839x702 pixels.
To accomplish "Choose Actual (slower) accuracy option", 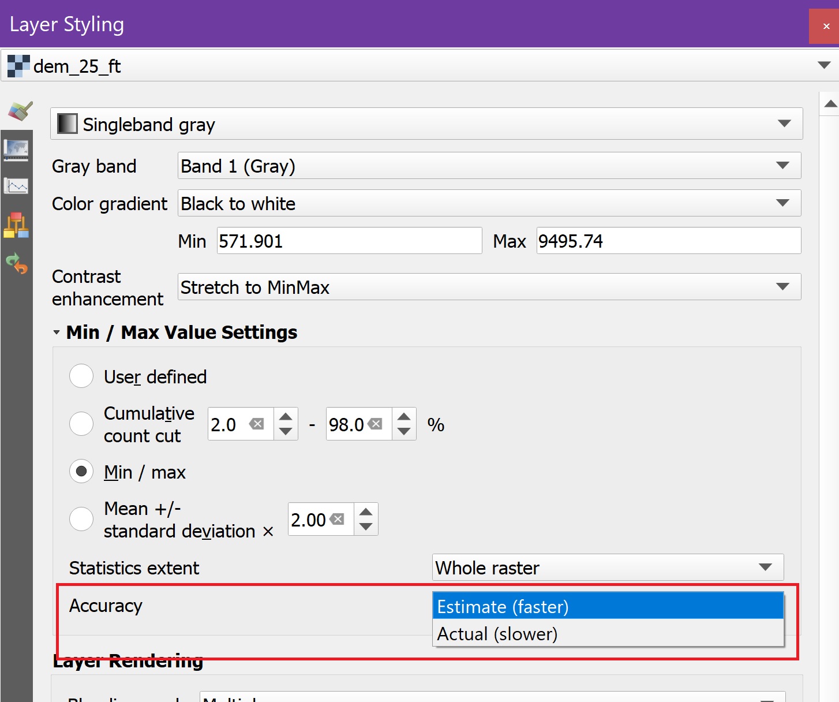I will [x=608, y=633].
